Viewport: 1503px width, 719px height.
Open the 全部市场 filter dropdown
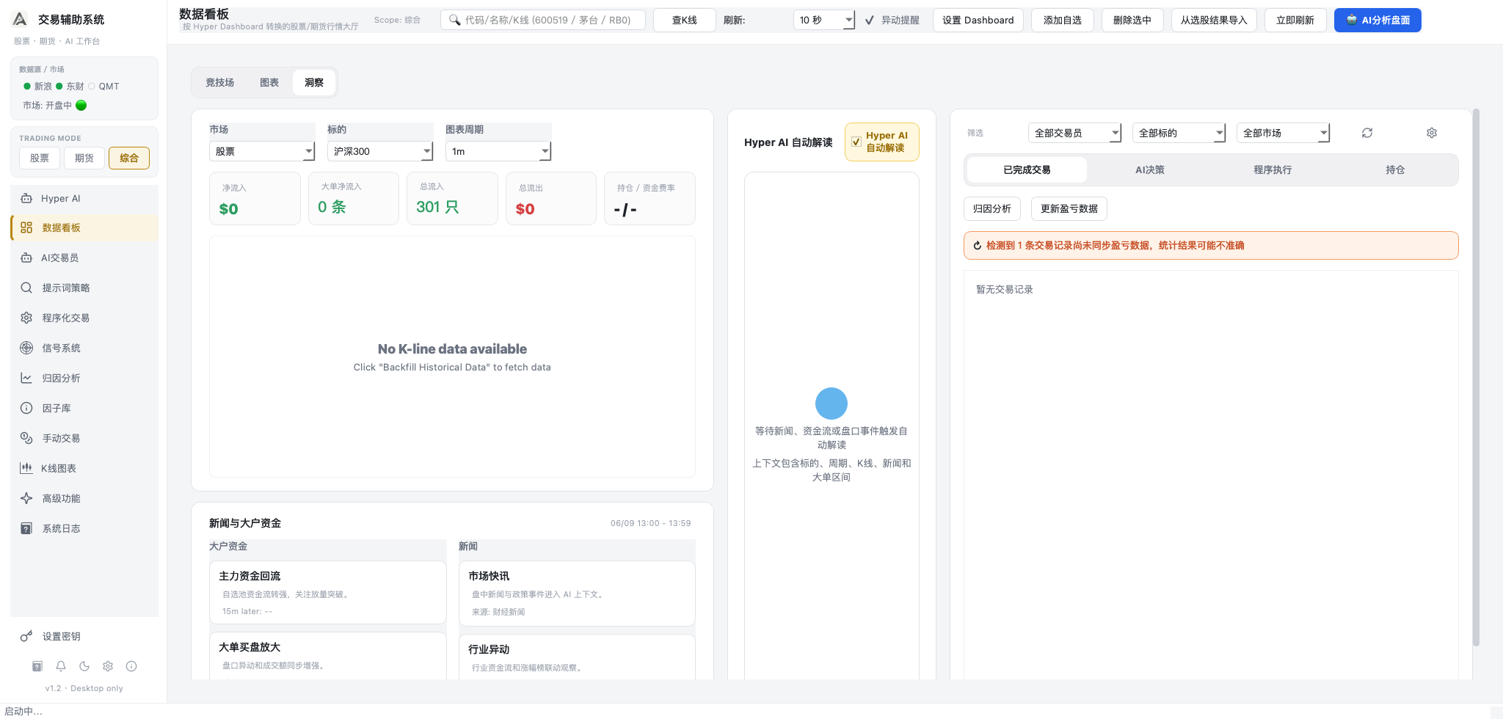(x=1283, y=133)
